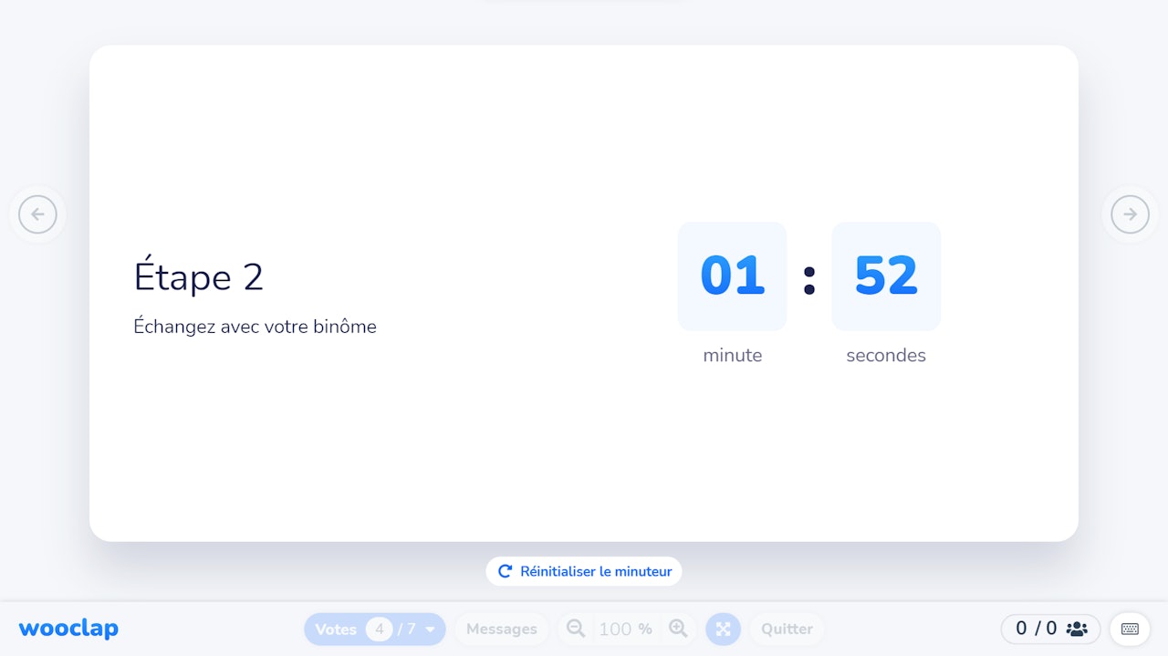The height and width of the screenshot is (656, 1168).
Task: Open the Messages panel
Action: pyautogui.click(x=502, y=630)
